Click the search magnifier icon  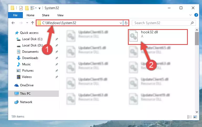pyautogui.click(x=192, y=23)
